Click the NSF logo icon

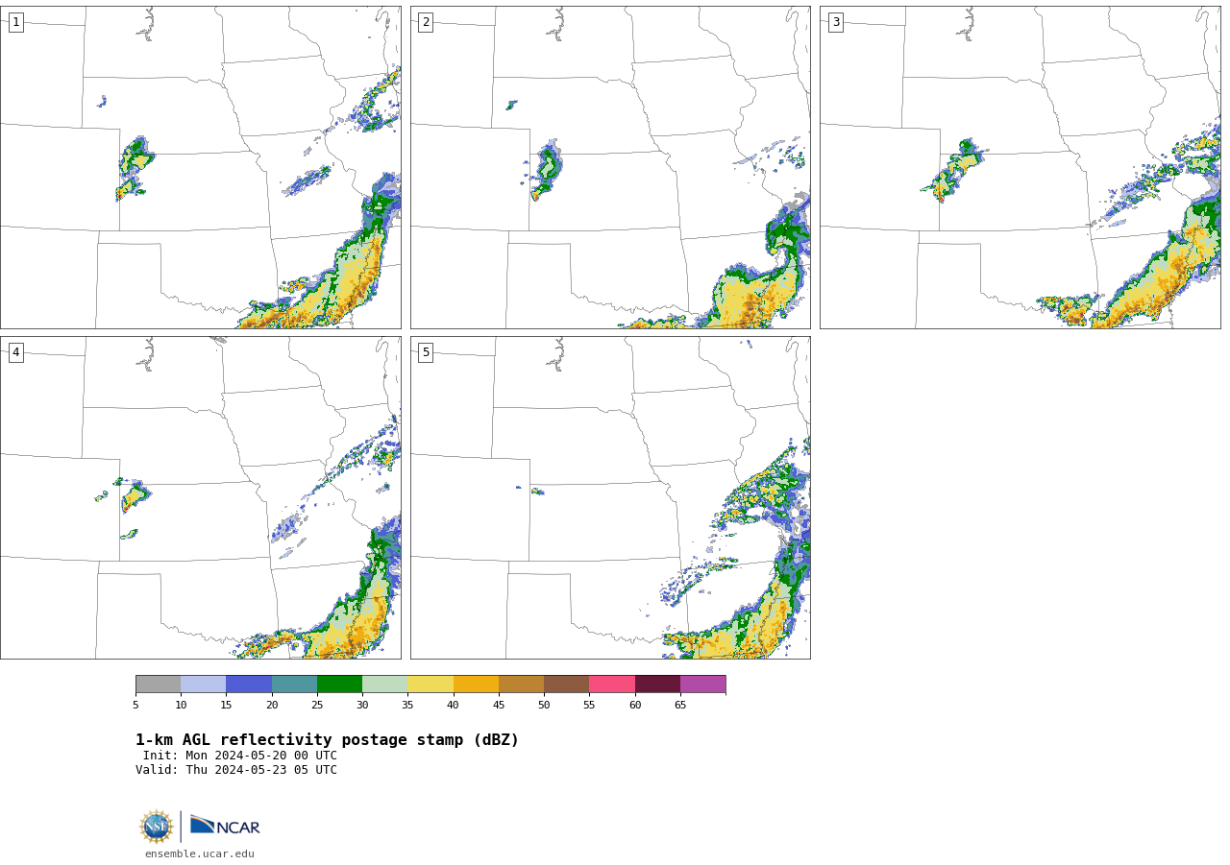(156, 827)
